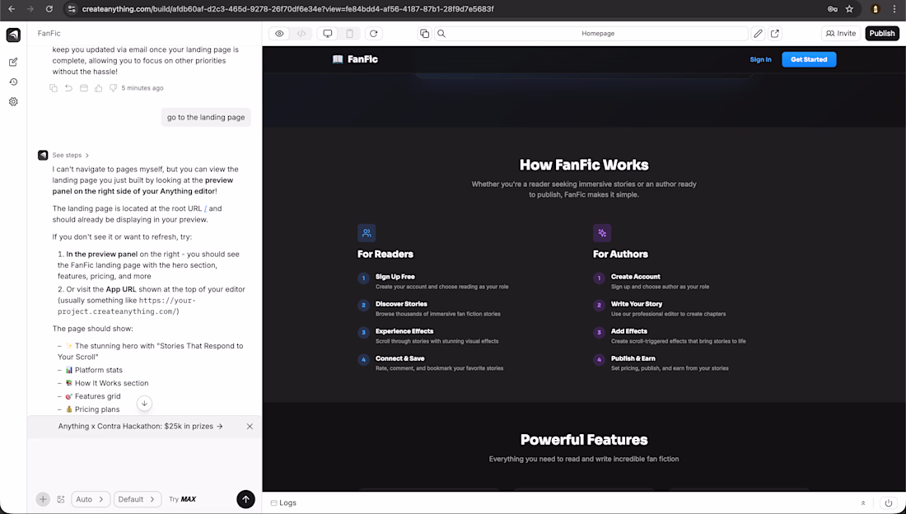Screen dimensions: 906x514
Task: Open preview in new tab icon
Action: 775,34
